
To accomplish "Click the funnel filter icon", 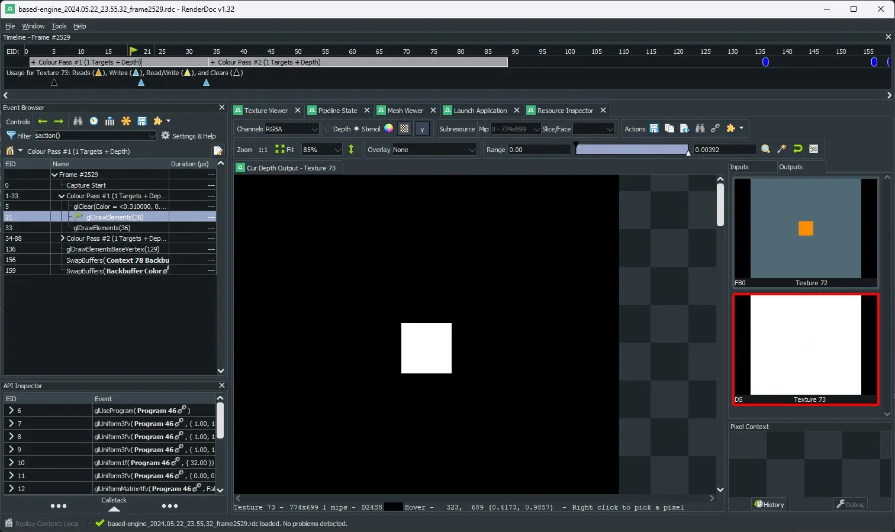I will 11,136.
